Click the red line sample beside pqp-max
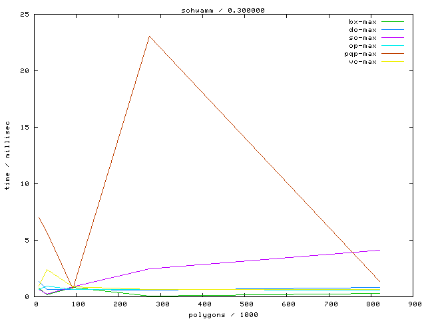Screen dimensions: 426x319 [x=392, y=54]
